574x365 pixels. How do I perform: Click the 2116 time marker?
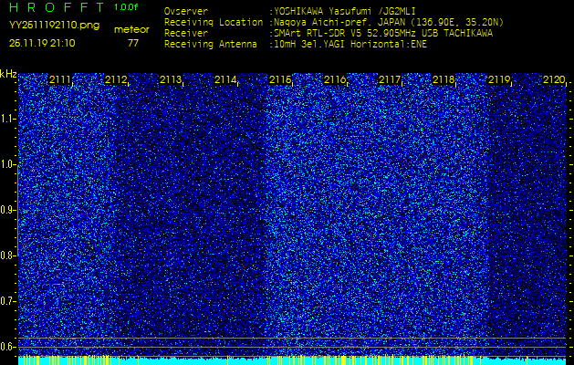coord(335,79)
